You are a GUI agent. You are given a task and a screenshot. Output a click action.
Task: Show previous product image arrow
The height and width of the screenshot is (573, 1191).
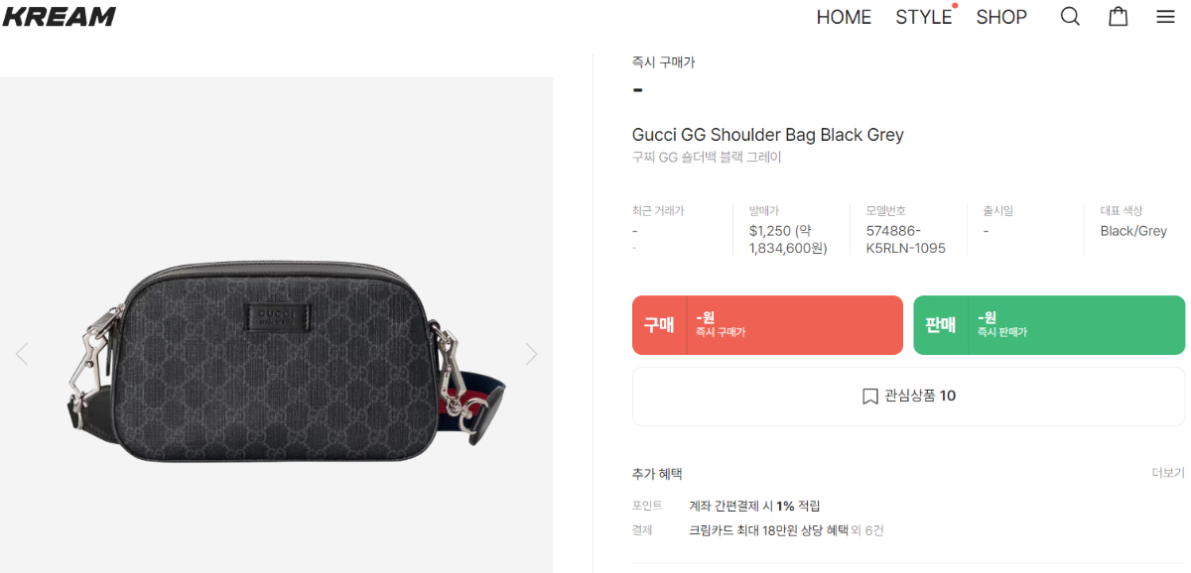point(22,354)
